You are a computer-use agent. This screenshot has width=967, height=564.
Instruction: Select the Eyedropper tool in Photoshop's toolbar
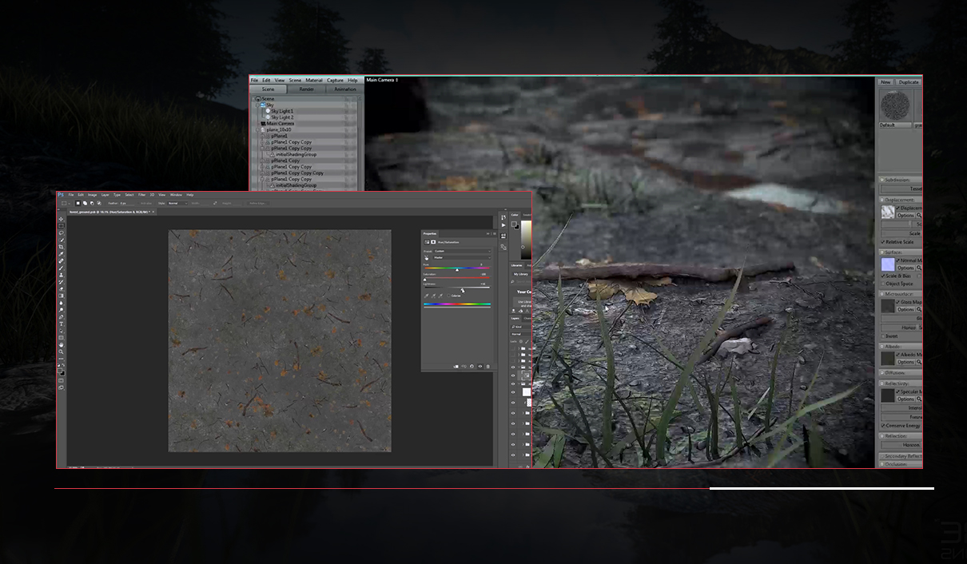(x=61, y=254)
